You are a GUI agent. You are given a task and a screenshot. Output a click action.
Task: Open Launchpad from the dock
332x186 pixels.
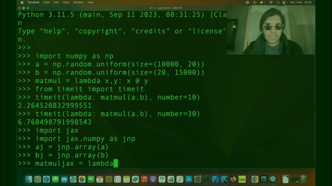pos(38,179)
